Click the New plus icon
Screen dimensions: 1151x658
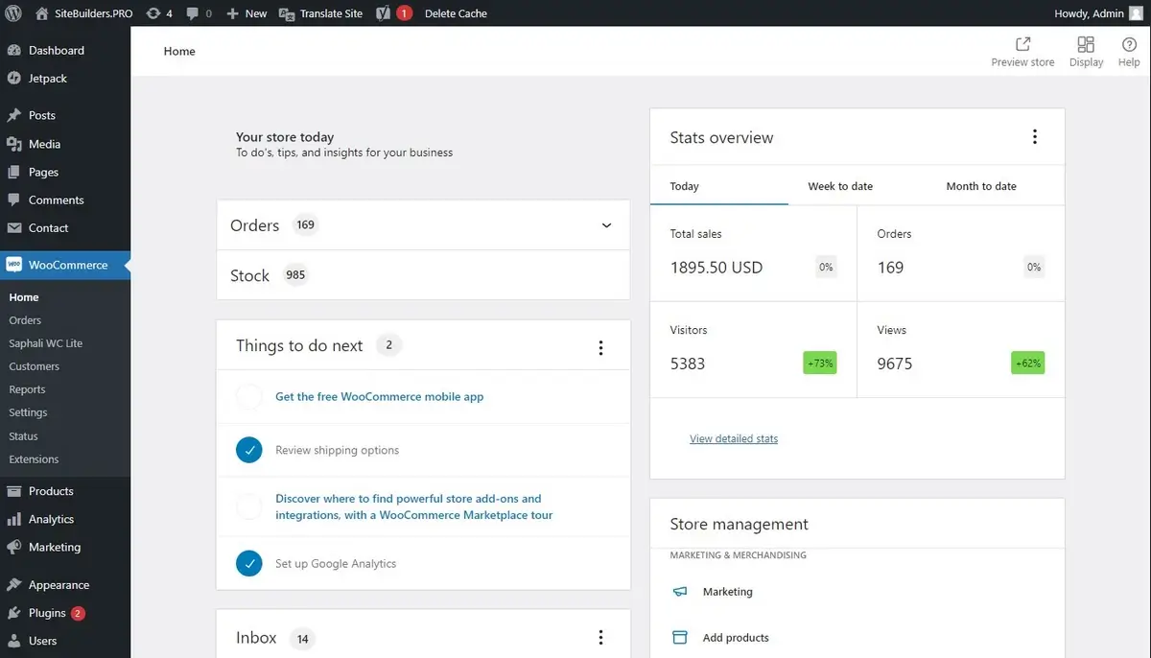(x=232, y=13)
